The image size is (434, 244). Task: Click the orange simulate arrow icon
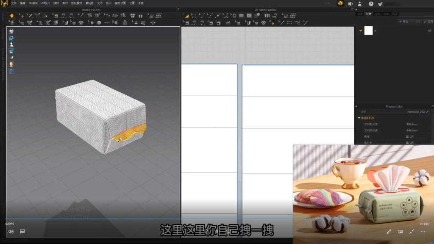(11, 16)
